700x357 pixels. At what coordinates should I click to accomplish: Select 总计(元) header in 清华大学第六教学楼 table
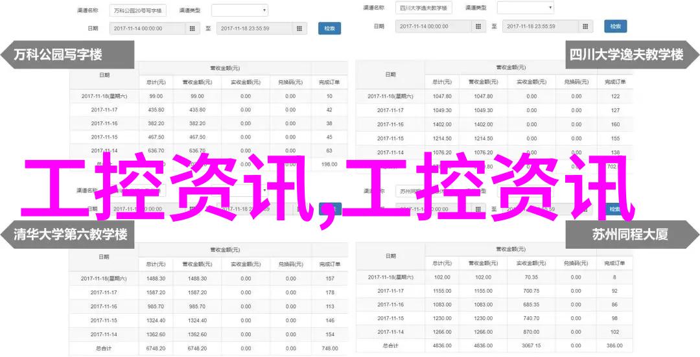click(156, 264)
